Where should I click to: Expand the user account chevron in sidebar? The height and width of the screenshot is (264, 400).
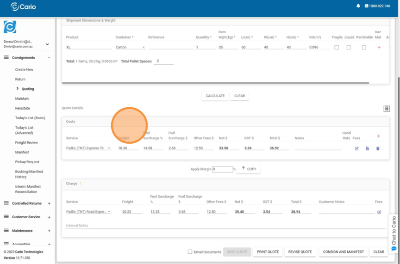point(47,44)
